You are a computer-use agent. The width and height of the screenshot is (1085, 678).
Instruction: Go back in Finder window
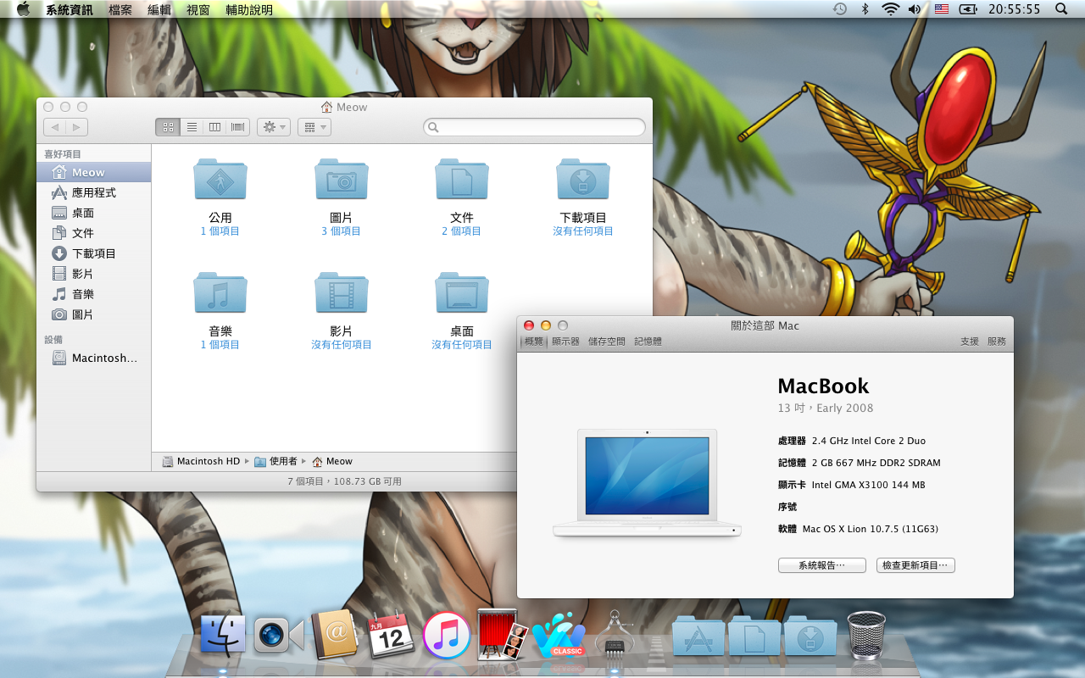(x=54, y=127)
